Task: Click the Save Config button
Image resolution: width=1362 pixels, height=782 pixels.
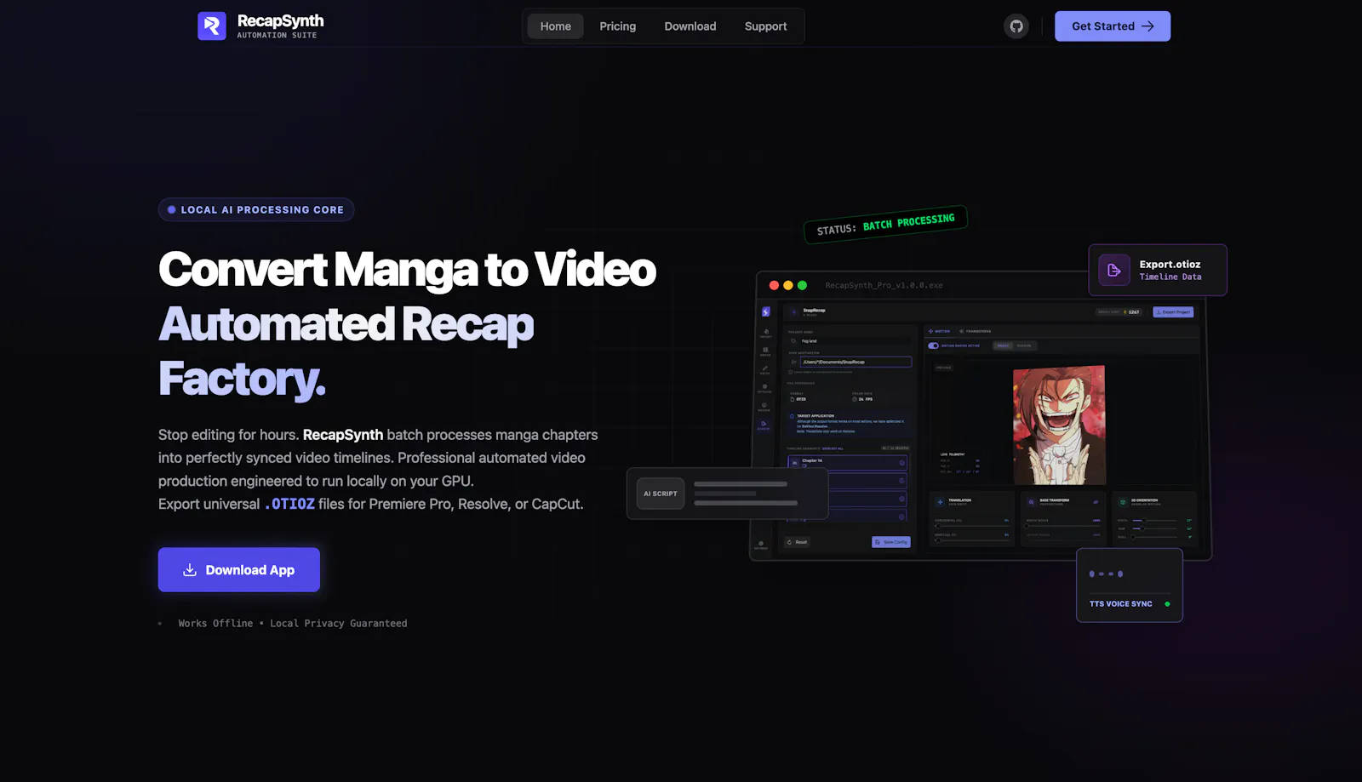Action: 891,542
